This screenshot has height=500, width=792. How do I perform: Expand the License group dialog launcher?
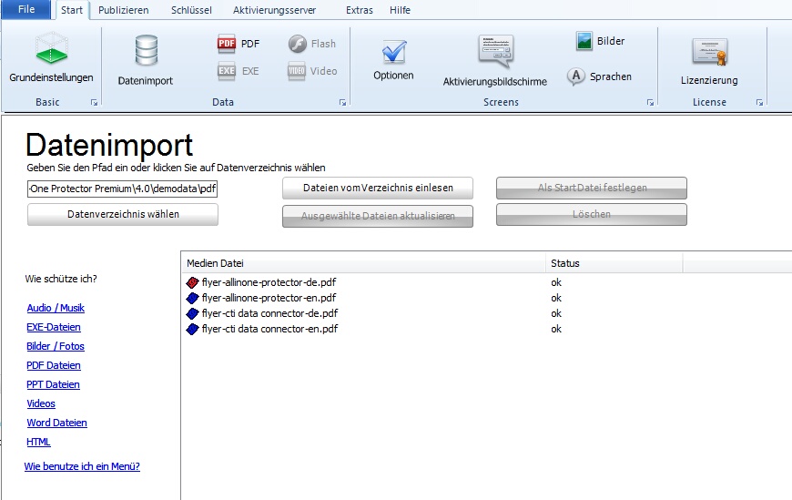click(759, 103)
